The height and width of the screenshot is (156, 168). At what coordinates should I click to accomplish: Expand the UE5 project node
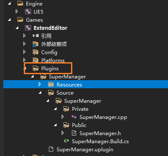(17, 12)
